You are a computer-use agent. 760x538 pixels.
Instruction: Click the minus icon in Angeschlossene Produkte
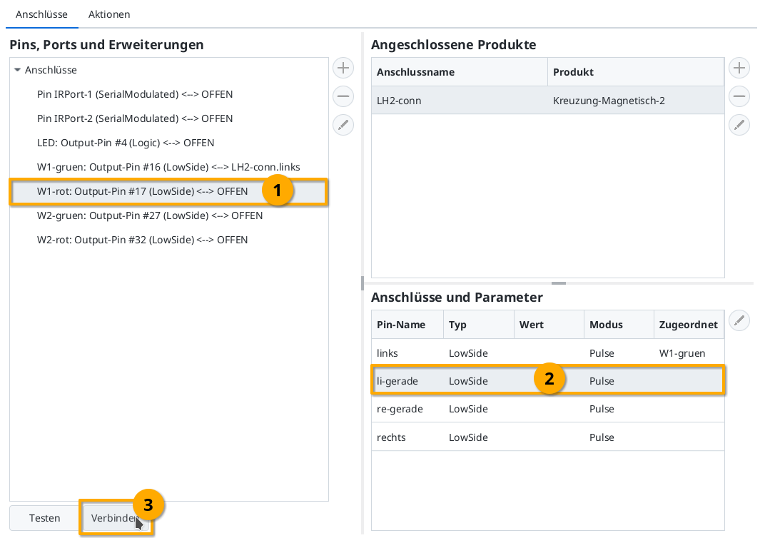(739, 96)
